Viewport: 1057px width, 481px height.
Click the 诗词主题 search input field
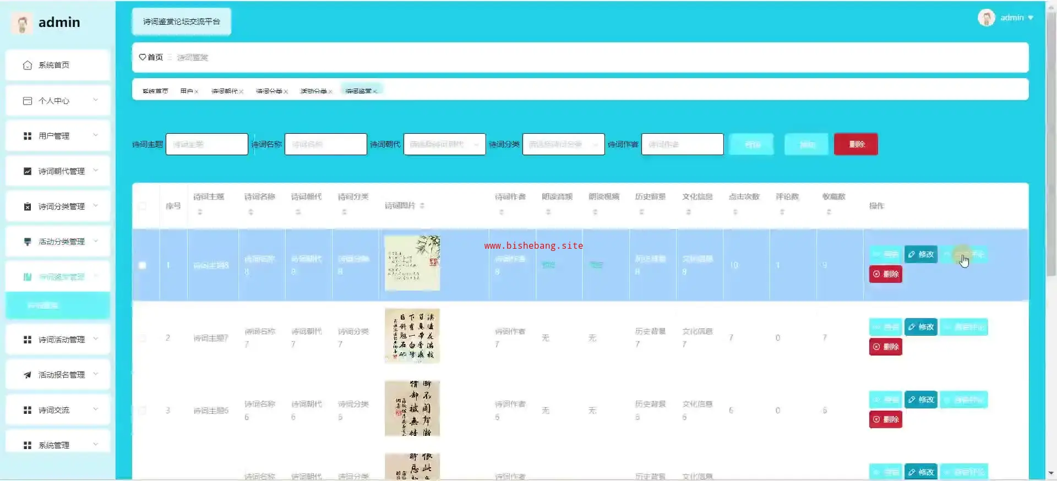pos(206,144)
